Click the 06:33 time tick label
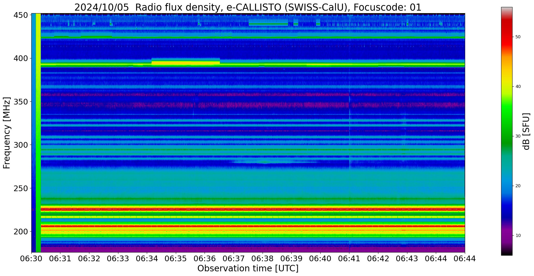The width and height of the screenshot is (534, 276). click(118, 259)
